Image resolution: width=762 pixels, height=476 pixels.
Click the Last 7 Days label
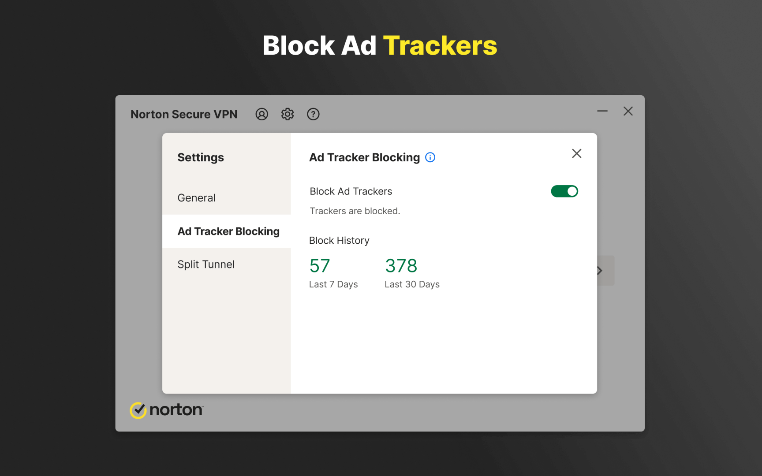(x=333, y=284)
